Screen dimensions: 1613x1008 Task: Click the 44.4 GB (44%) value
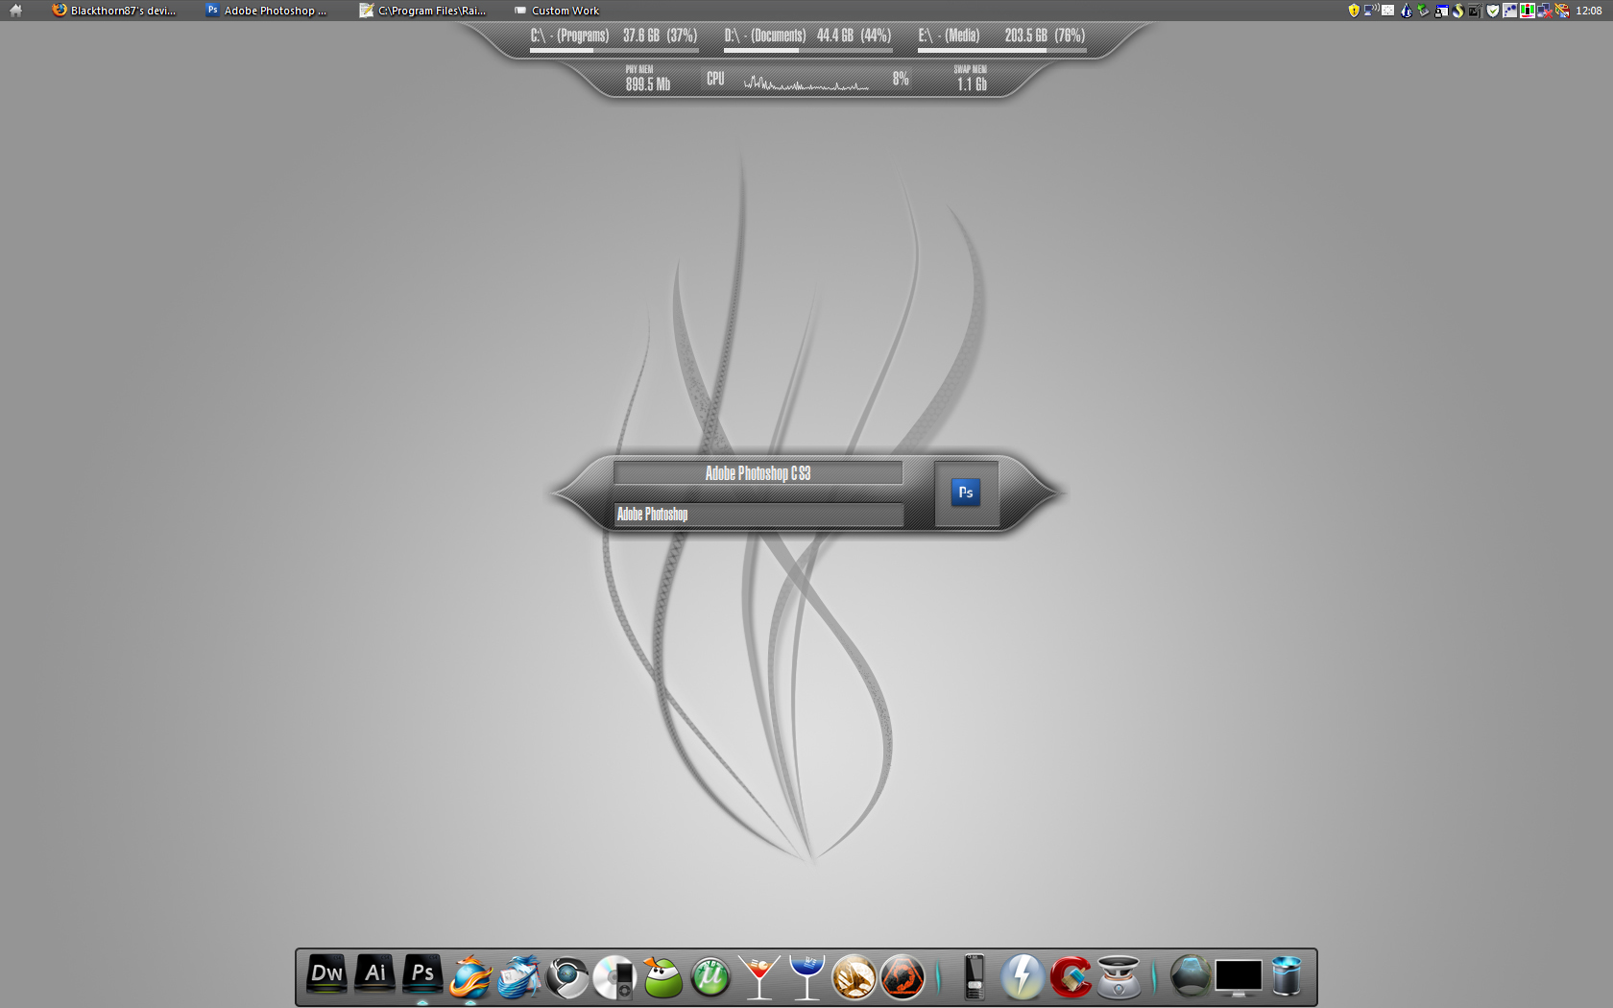[x=854, y=36]
